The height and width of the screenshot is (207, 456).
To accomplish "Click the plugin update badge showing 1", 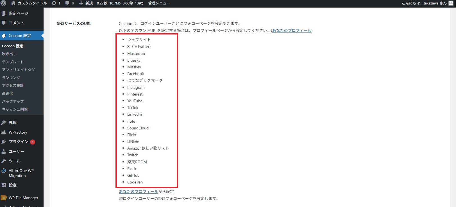I will [x=33, y=142].
